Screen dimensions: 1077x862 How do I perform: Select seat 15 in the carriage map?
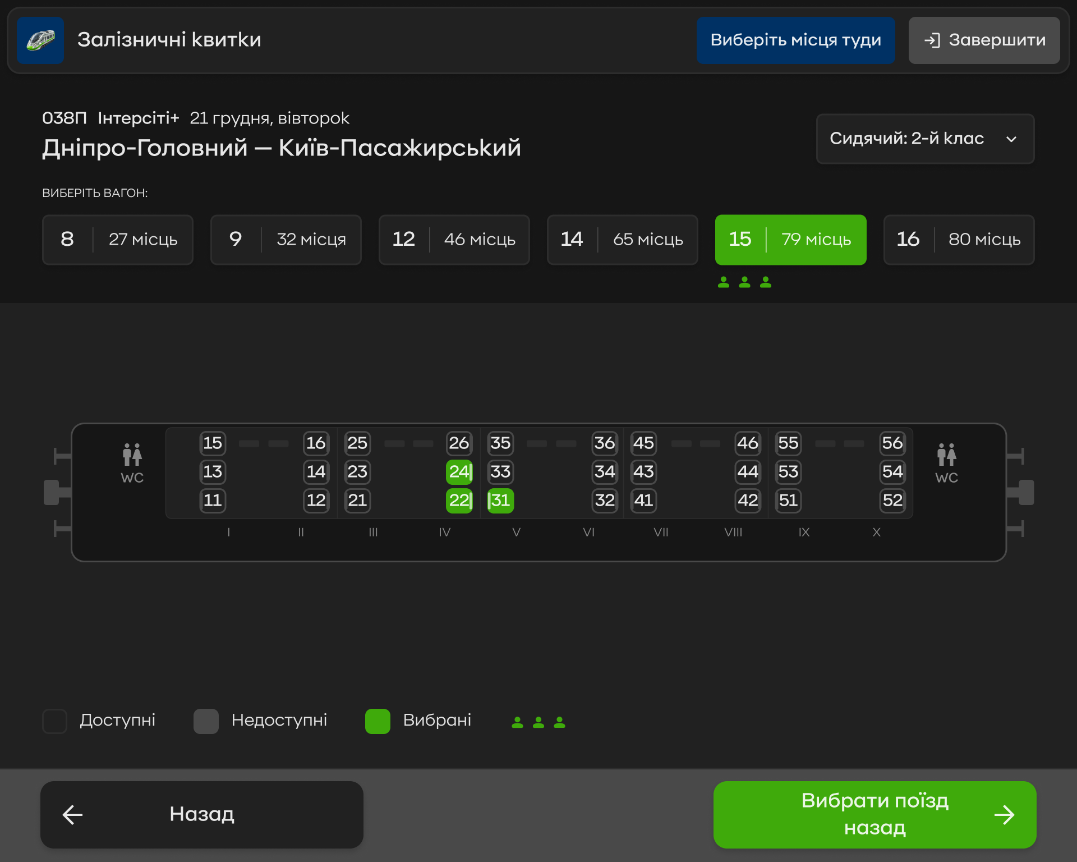pyautogui.click(x=213, y=443)
